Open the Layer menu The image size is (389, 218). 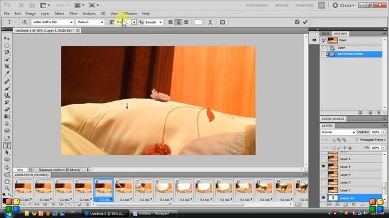(x=45, y=13)
